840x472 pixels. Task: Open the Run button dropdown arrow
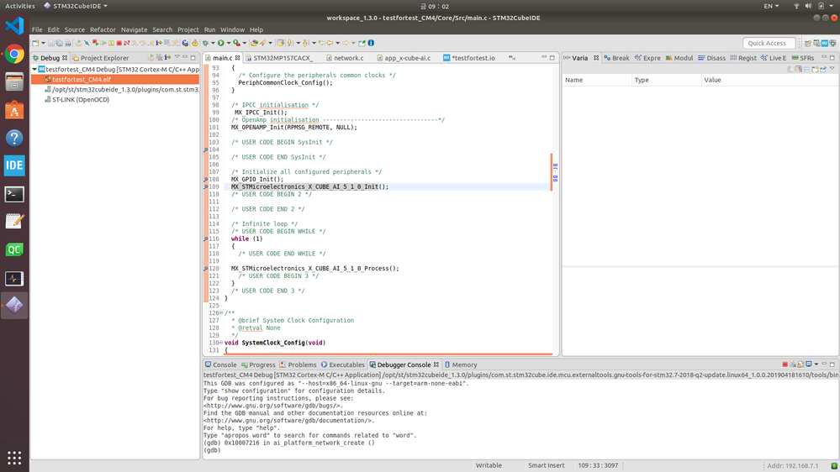click(228, 43)
